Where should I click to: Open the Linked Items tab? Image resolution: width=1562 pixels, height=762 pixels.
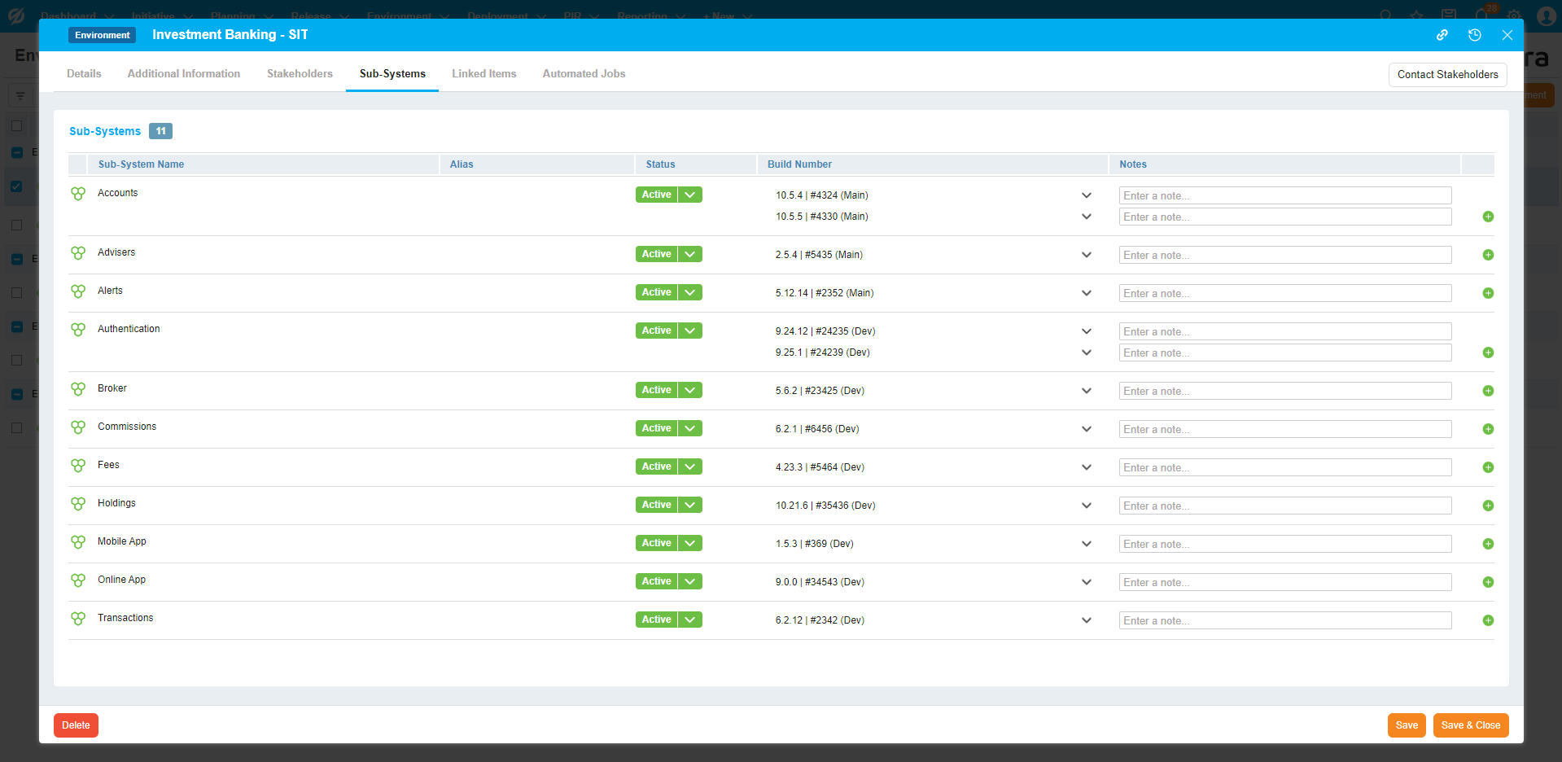483,73
